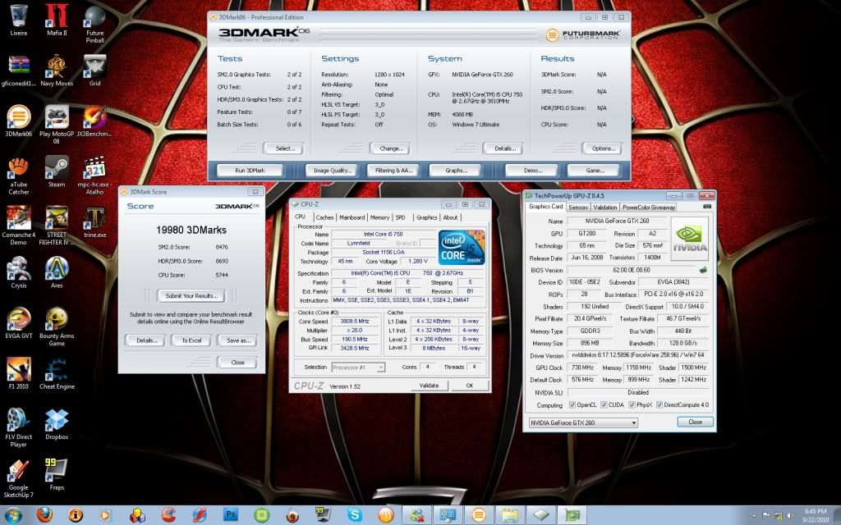
Task: Click the Image Quality button
Action: (x=333, y=171)
